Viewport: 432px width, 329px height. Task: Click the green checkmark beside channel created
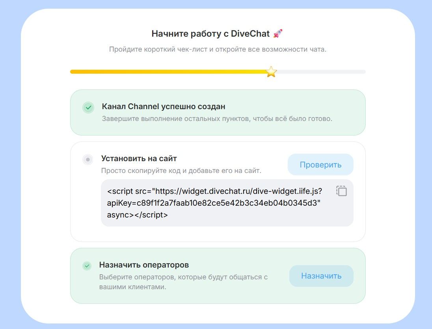point(88,107)
